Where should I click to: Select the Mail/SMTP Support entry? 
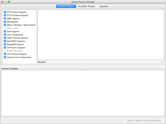point(16,41)
